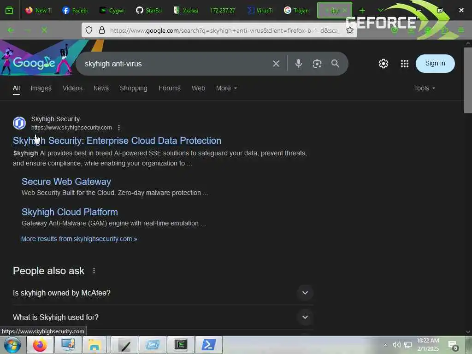Expand "What is Skyhigh used for?"
The image size is (472, 354).
(x=163, y=317)
